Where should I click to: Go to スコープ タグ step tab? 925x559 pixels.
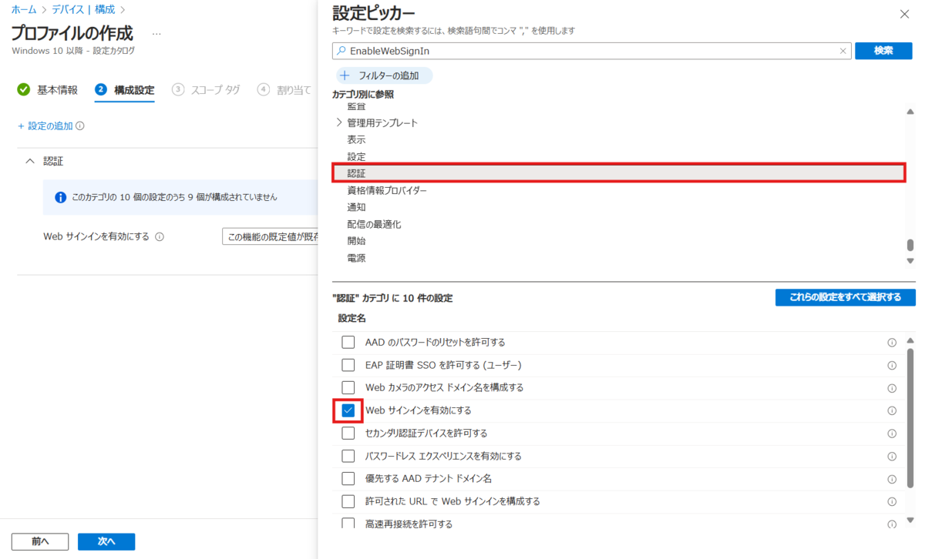206,90
